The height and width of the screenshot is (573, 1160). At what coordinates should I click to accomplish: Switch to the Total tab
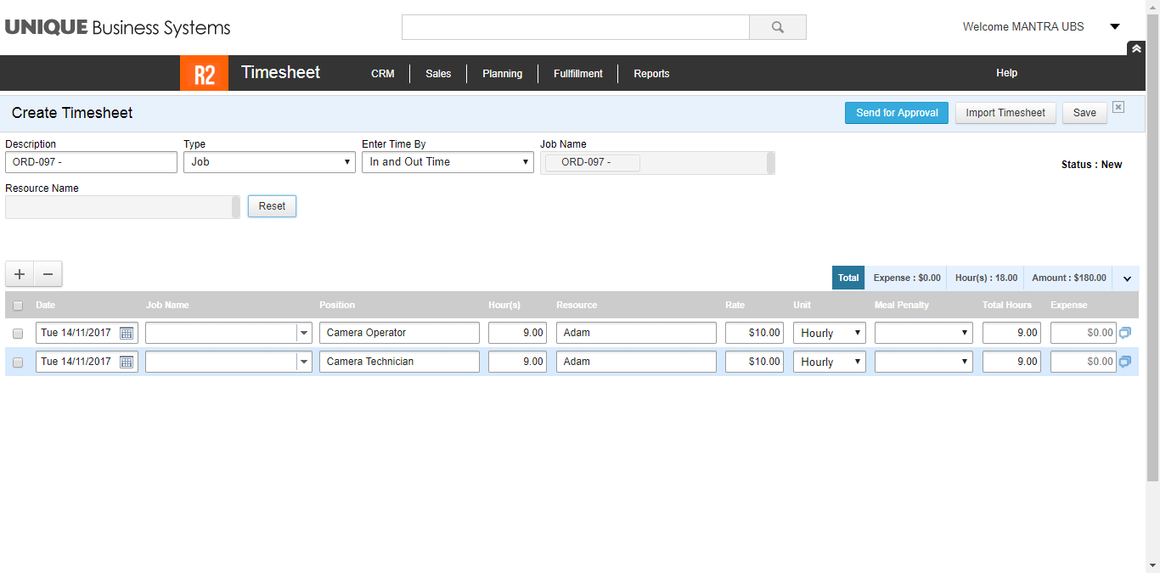tap(847, 277)
